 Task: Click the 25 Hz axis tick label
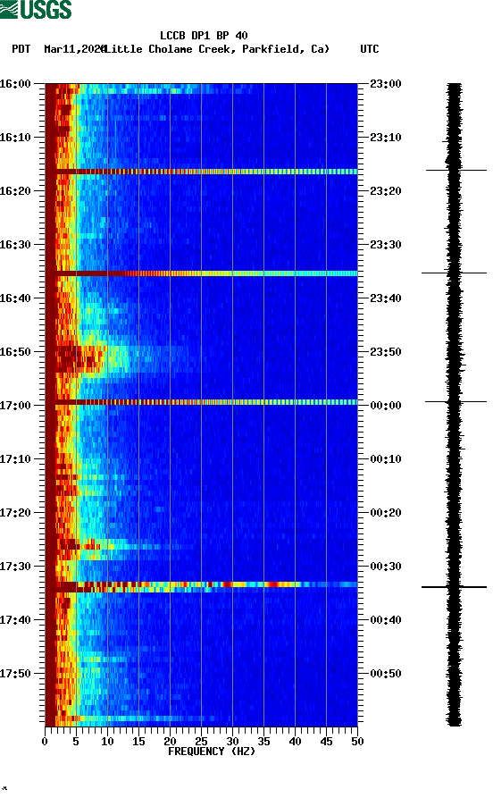point(201,742)
